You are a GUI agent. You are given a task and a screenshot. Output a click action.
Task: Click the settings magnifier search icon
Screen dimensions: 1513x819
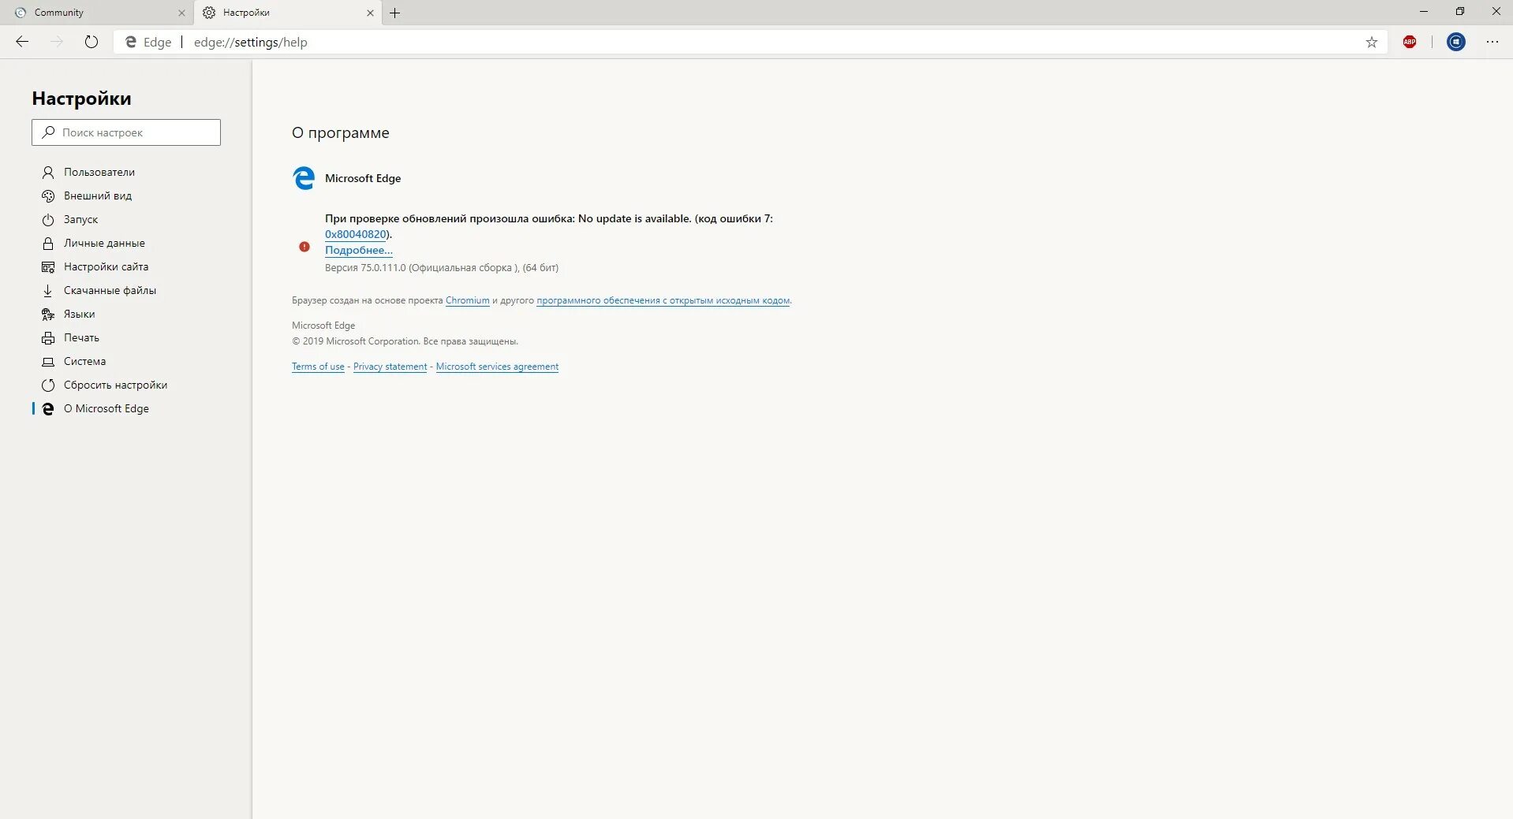pos(48,132)
